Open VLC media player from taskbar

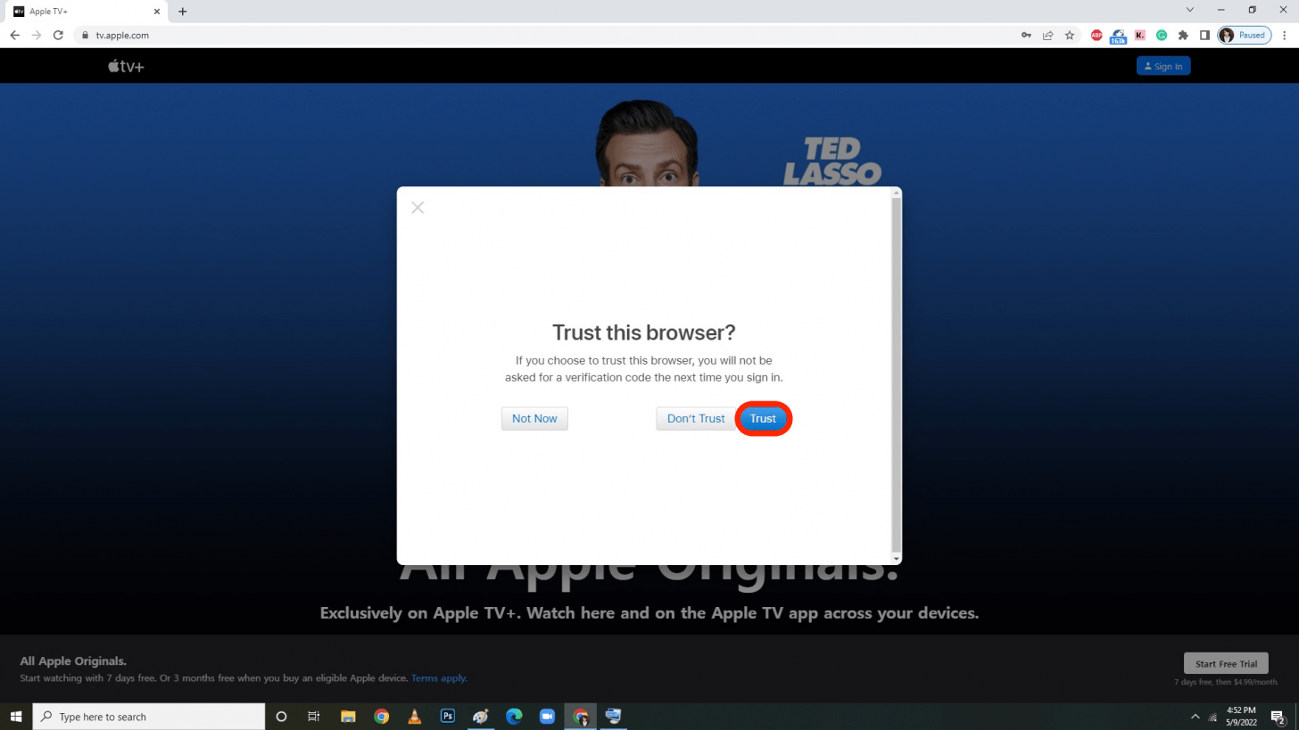pyautogui.click(x=414, y=717)
